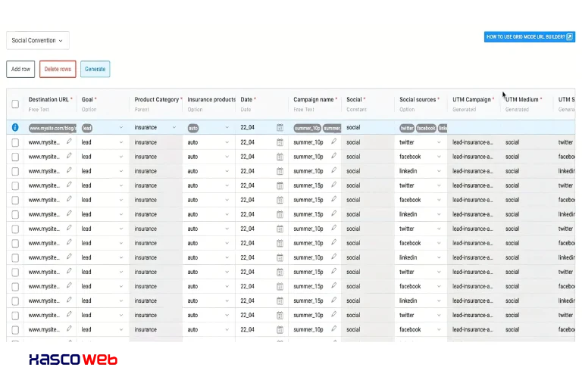Open calendar icon in the highlighted template row
The height and width of the screenshot is (383, 582).
[x=280, y=128]
